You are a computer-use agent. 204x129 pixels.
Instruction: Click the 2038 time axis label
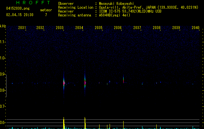tap(157, 27)
